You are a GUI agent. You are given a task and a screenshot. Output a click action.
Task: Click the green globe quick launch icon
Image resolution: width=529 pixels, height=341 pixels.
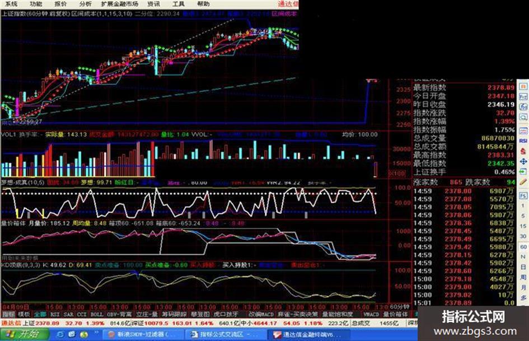[x=83, y=334]
